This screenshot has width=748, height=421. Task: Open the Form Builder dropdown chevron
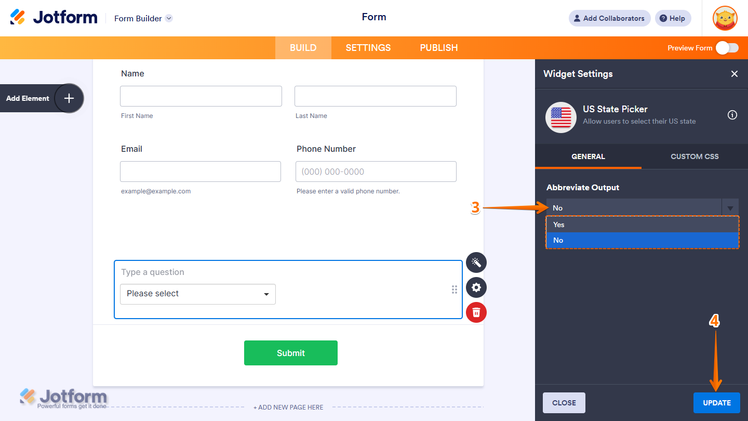168,18
